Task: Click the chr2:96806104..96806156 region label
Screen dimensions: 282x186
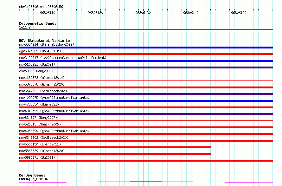Action: [x=41, y=7]
